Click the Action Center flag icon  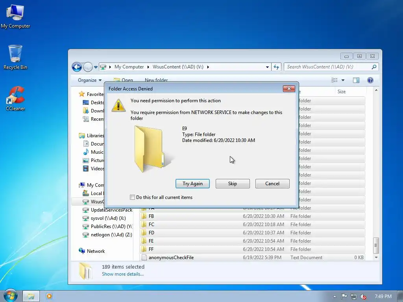pyautogui.click(x=344, y=296)
